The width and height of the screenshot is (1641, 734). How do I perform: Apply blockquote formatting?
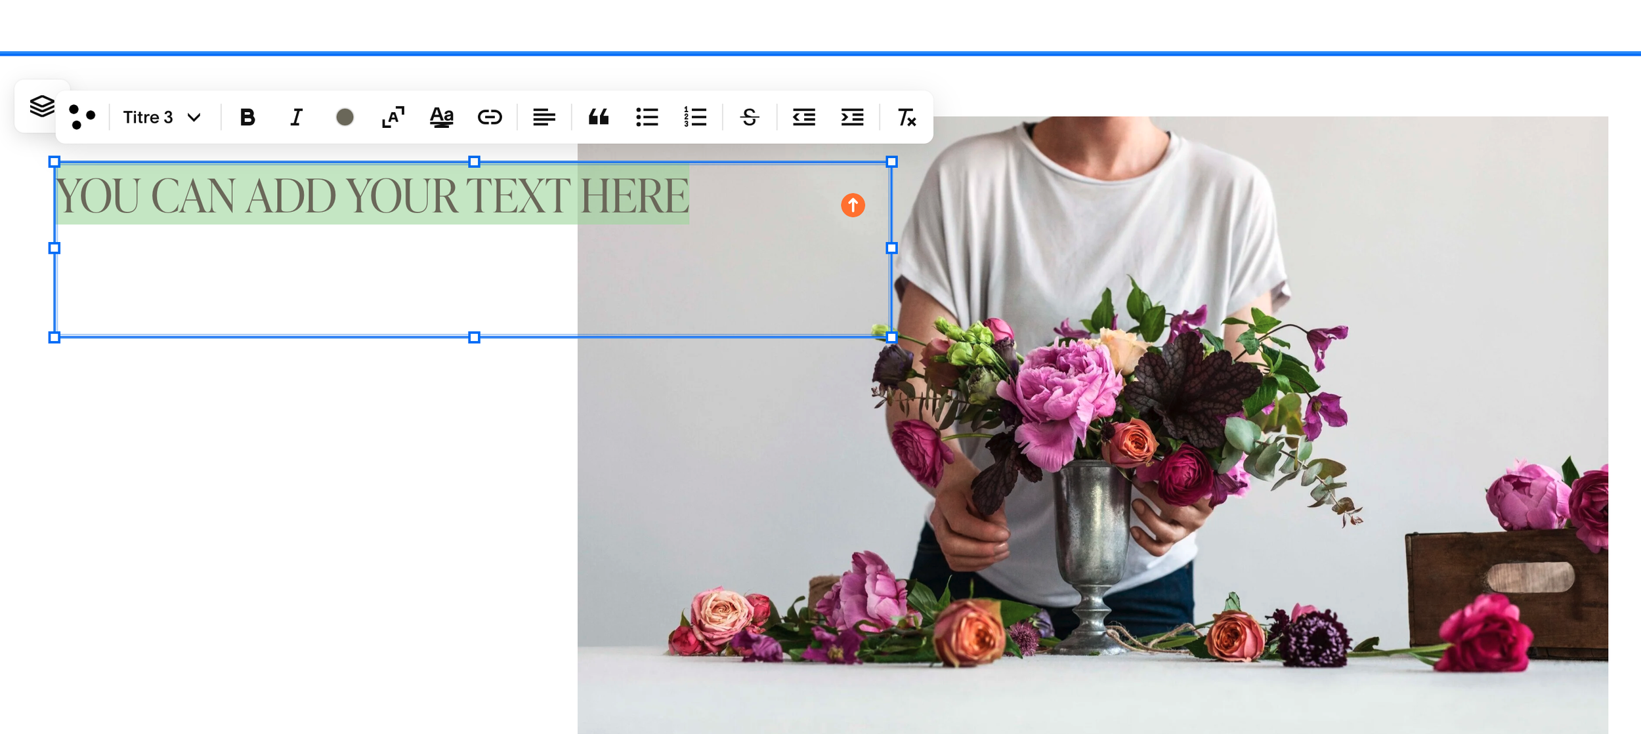[x=598, y=117]
